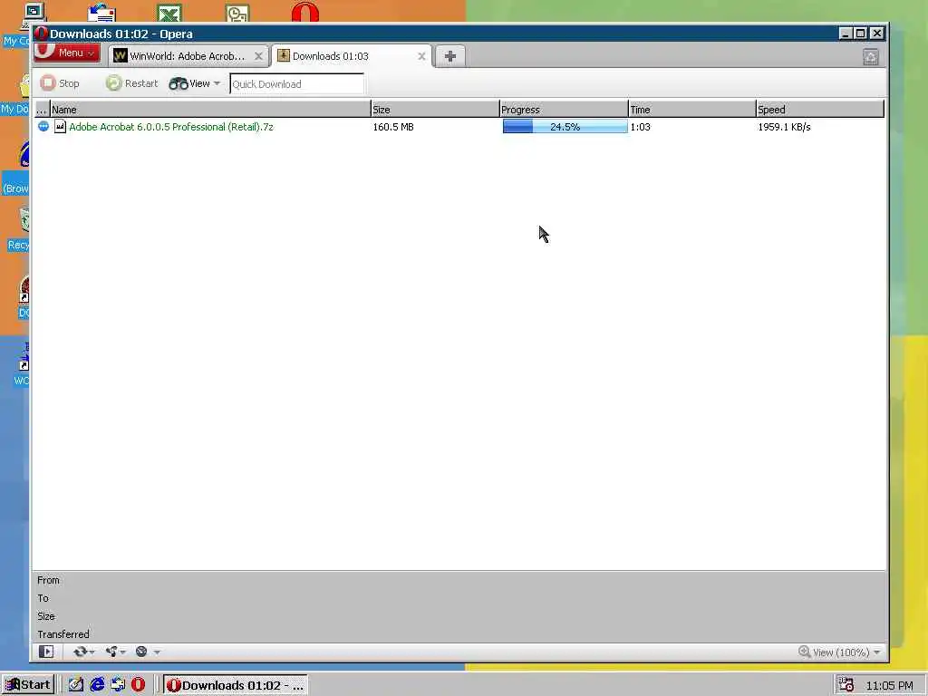Click Downloads 01:02 taskbar button
Image resolution: width=928 pixels, height=696 pixels.
(235, 685)
